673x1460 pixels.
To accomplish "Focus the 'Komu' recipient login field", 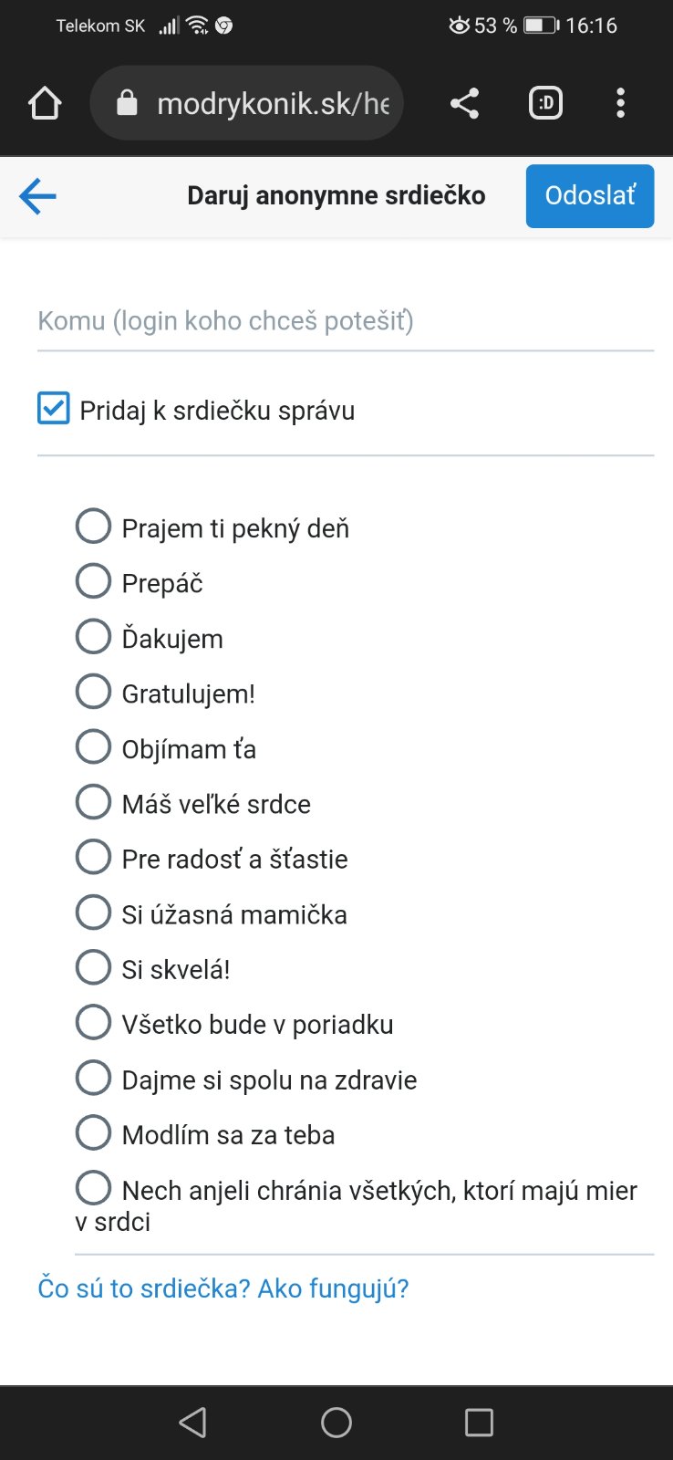I will click(x=345, y=321).
